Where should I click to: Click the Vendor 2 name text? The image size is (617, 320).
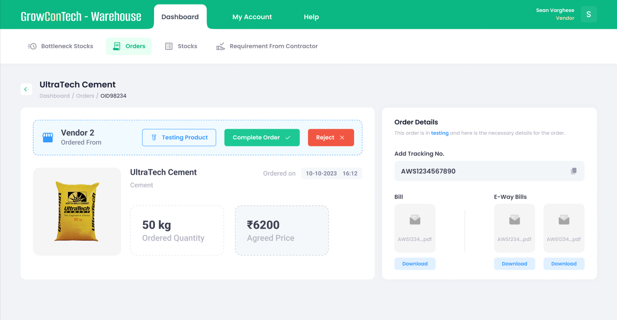click(78, 133)
